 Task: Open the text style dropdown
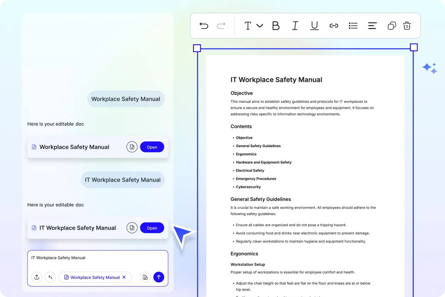[x=253, y=26]
